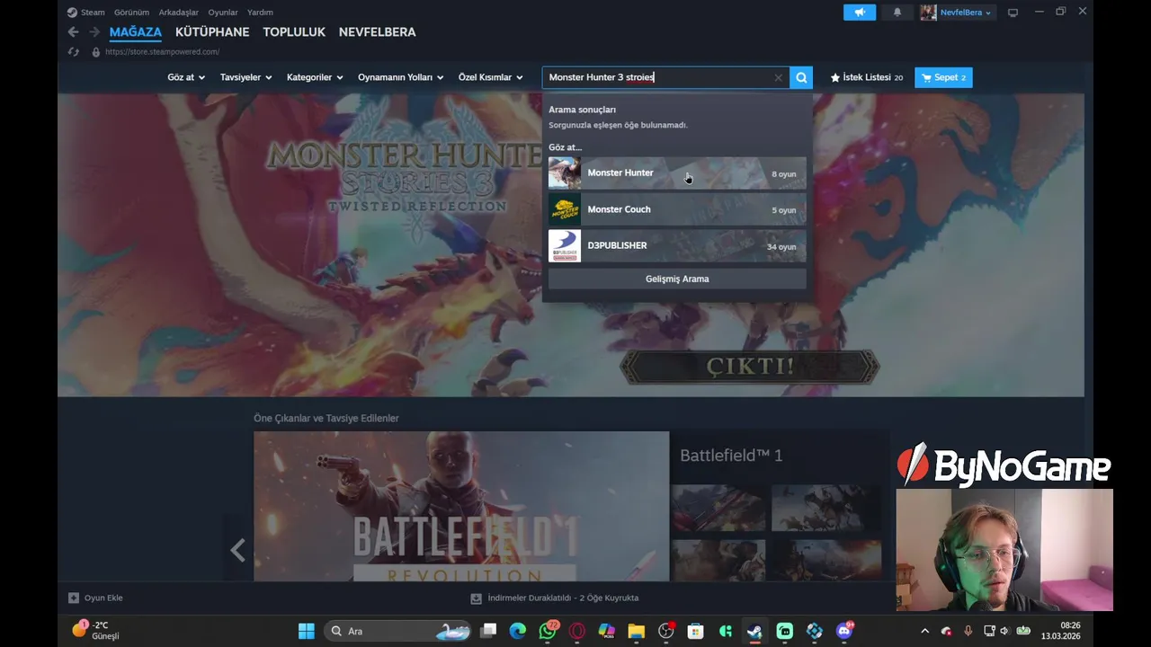
Task: Open the notifications bell
Action: [897, 13]
